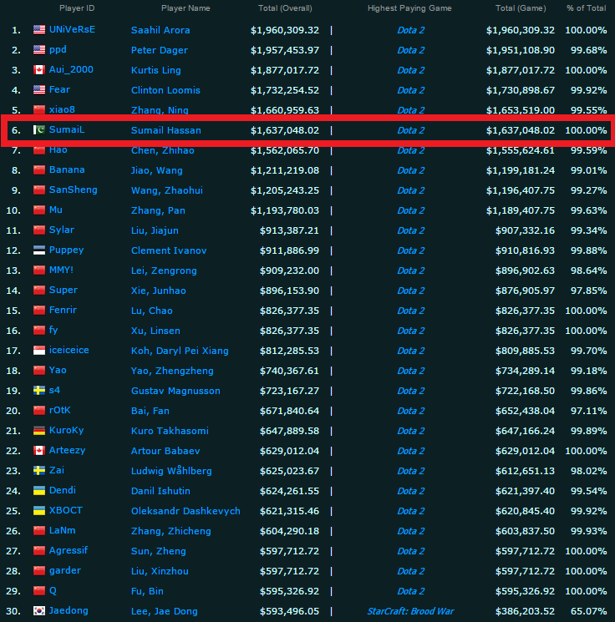Select the 97.85% value in Super's row
Image resolution: width=615 pixels, height=622 pixels.
pyautogui.click(x=588, y=291)
